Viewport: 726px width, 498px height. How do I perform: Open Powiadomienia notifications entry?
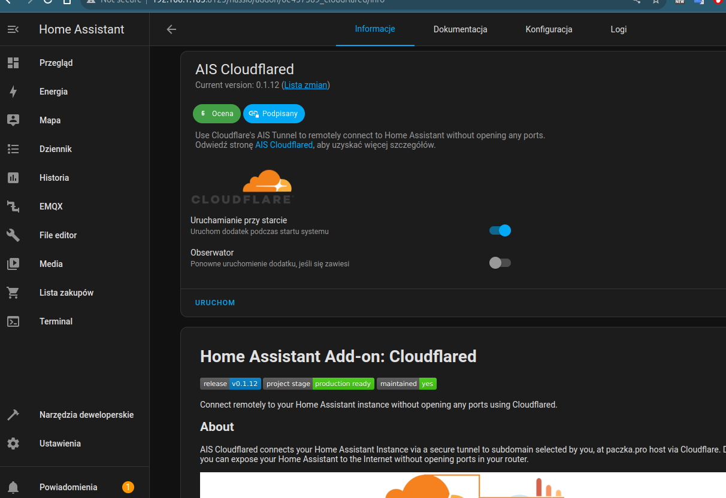click(x=74, y=487)
